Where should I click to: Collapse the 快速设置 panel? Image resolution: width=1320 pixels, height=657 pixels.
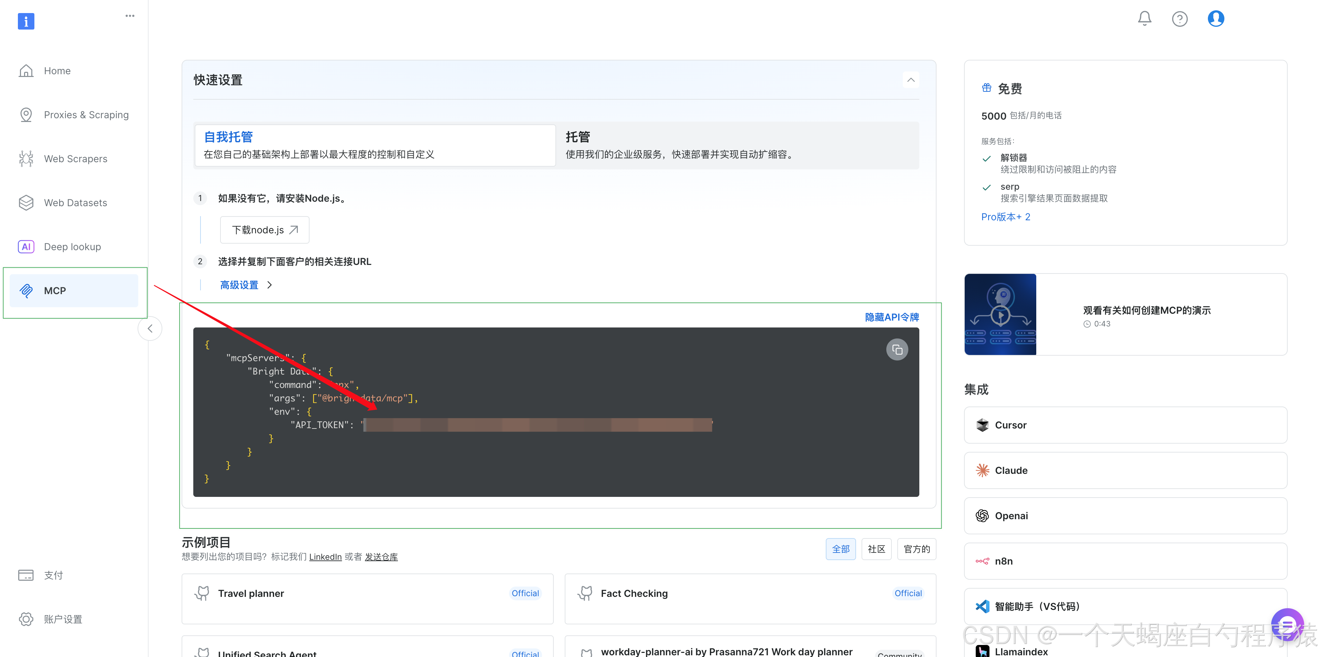coord(911,80)
